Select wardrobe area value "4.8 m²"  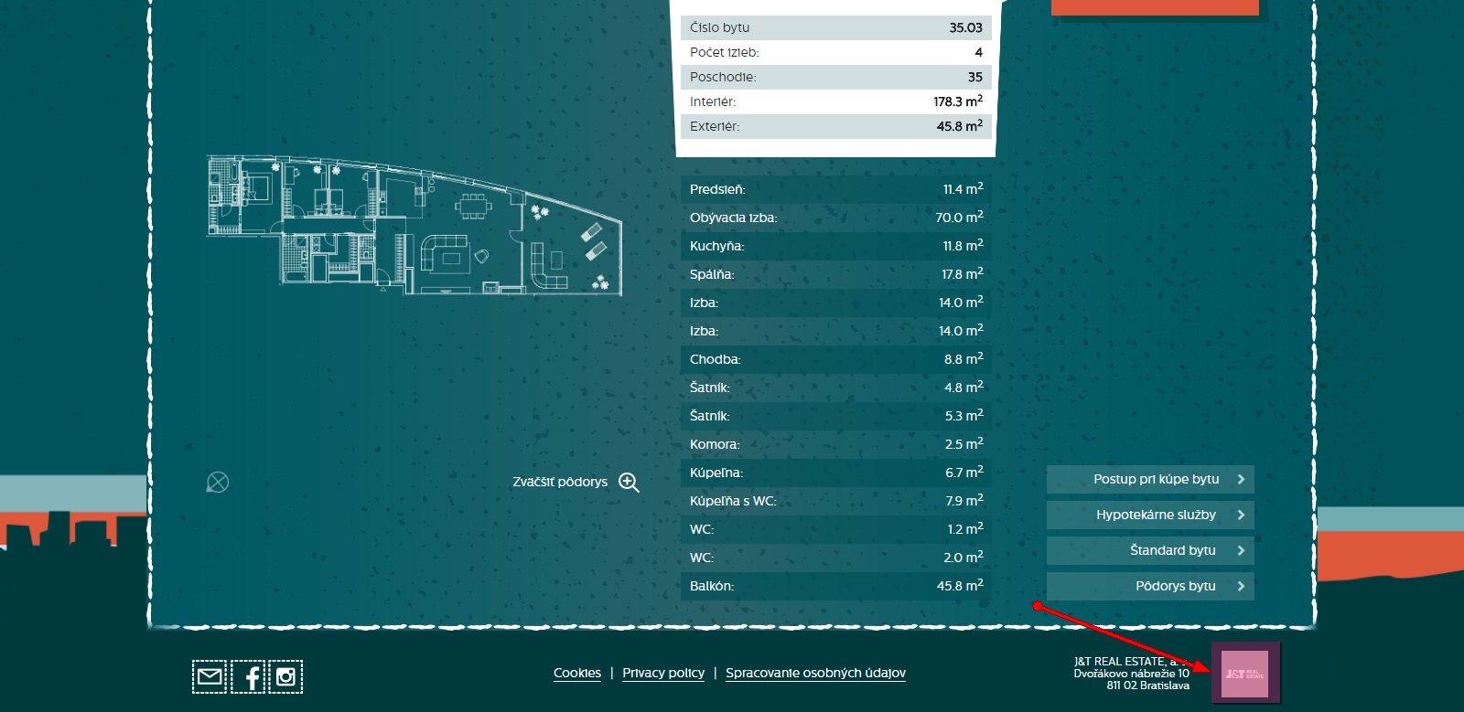pos(963,387)
